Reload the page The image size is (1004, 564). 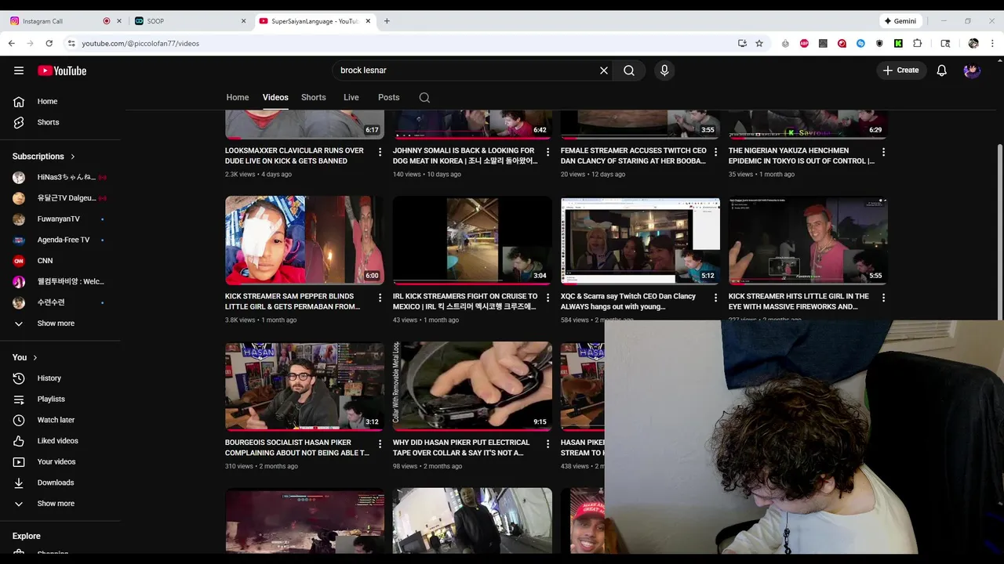click(49, 44)
